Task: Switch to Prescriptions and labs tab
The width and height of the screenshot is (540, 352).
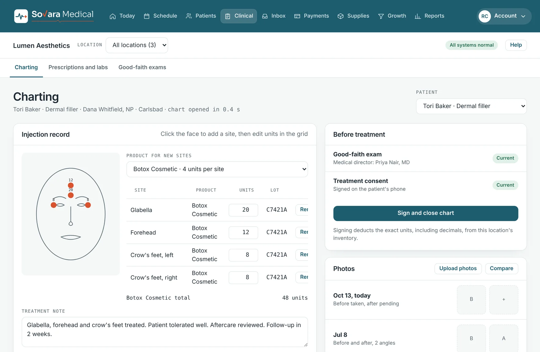Action: point(78,68)
